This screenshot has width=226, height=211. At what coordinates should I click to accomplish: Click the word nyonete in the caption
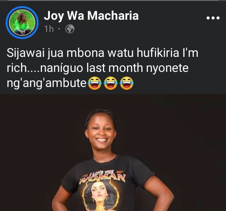(167, 69)
